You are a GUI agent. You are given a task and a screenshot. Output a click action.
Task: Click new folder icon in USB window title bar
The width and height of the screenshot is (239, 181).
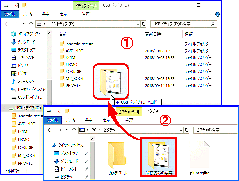[24, 6]
